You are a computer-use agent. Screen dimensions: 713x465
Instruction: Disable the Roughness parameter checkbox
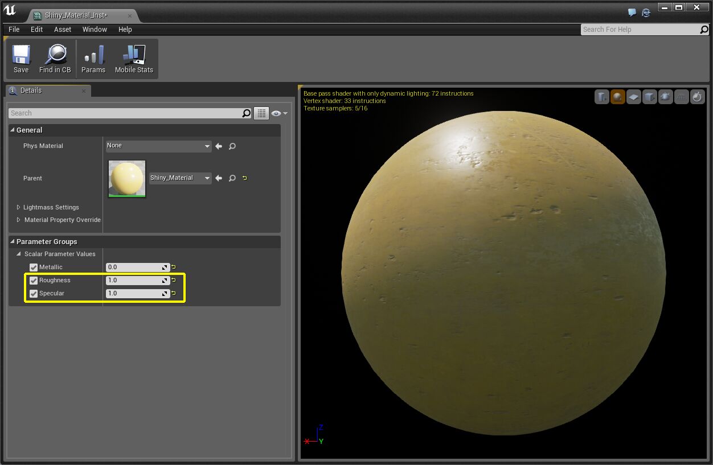coord(34,280)
